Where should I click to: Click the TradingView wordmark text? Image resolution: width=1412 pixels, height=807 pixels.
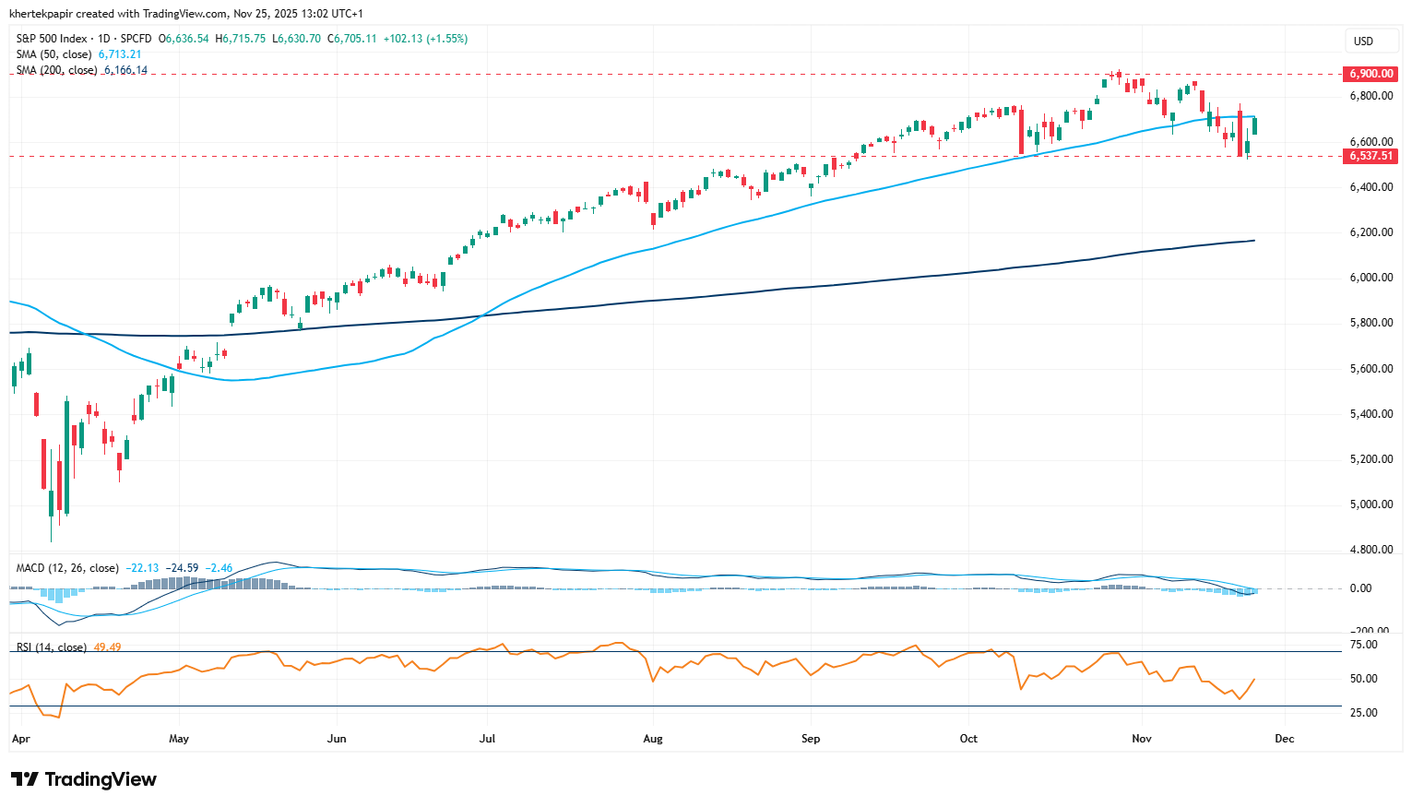click(x=101, y=779)
